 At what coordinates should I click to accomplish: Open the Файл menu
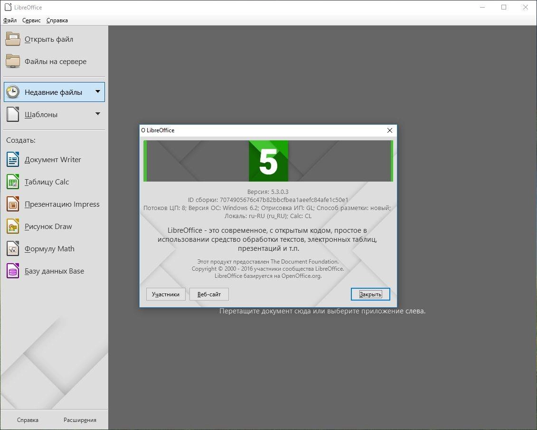(10, 20)
